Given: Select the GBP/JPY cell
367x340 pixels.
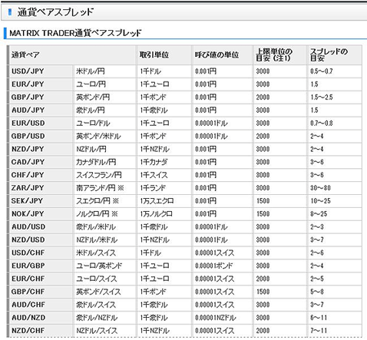Looking at the screenshot, I should click(x=41, y=97).
